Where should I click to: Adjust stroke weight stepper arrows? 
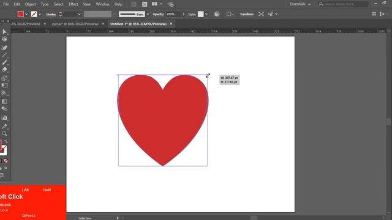[60, 14]
